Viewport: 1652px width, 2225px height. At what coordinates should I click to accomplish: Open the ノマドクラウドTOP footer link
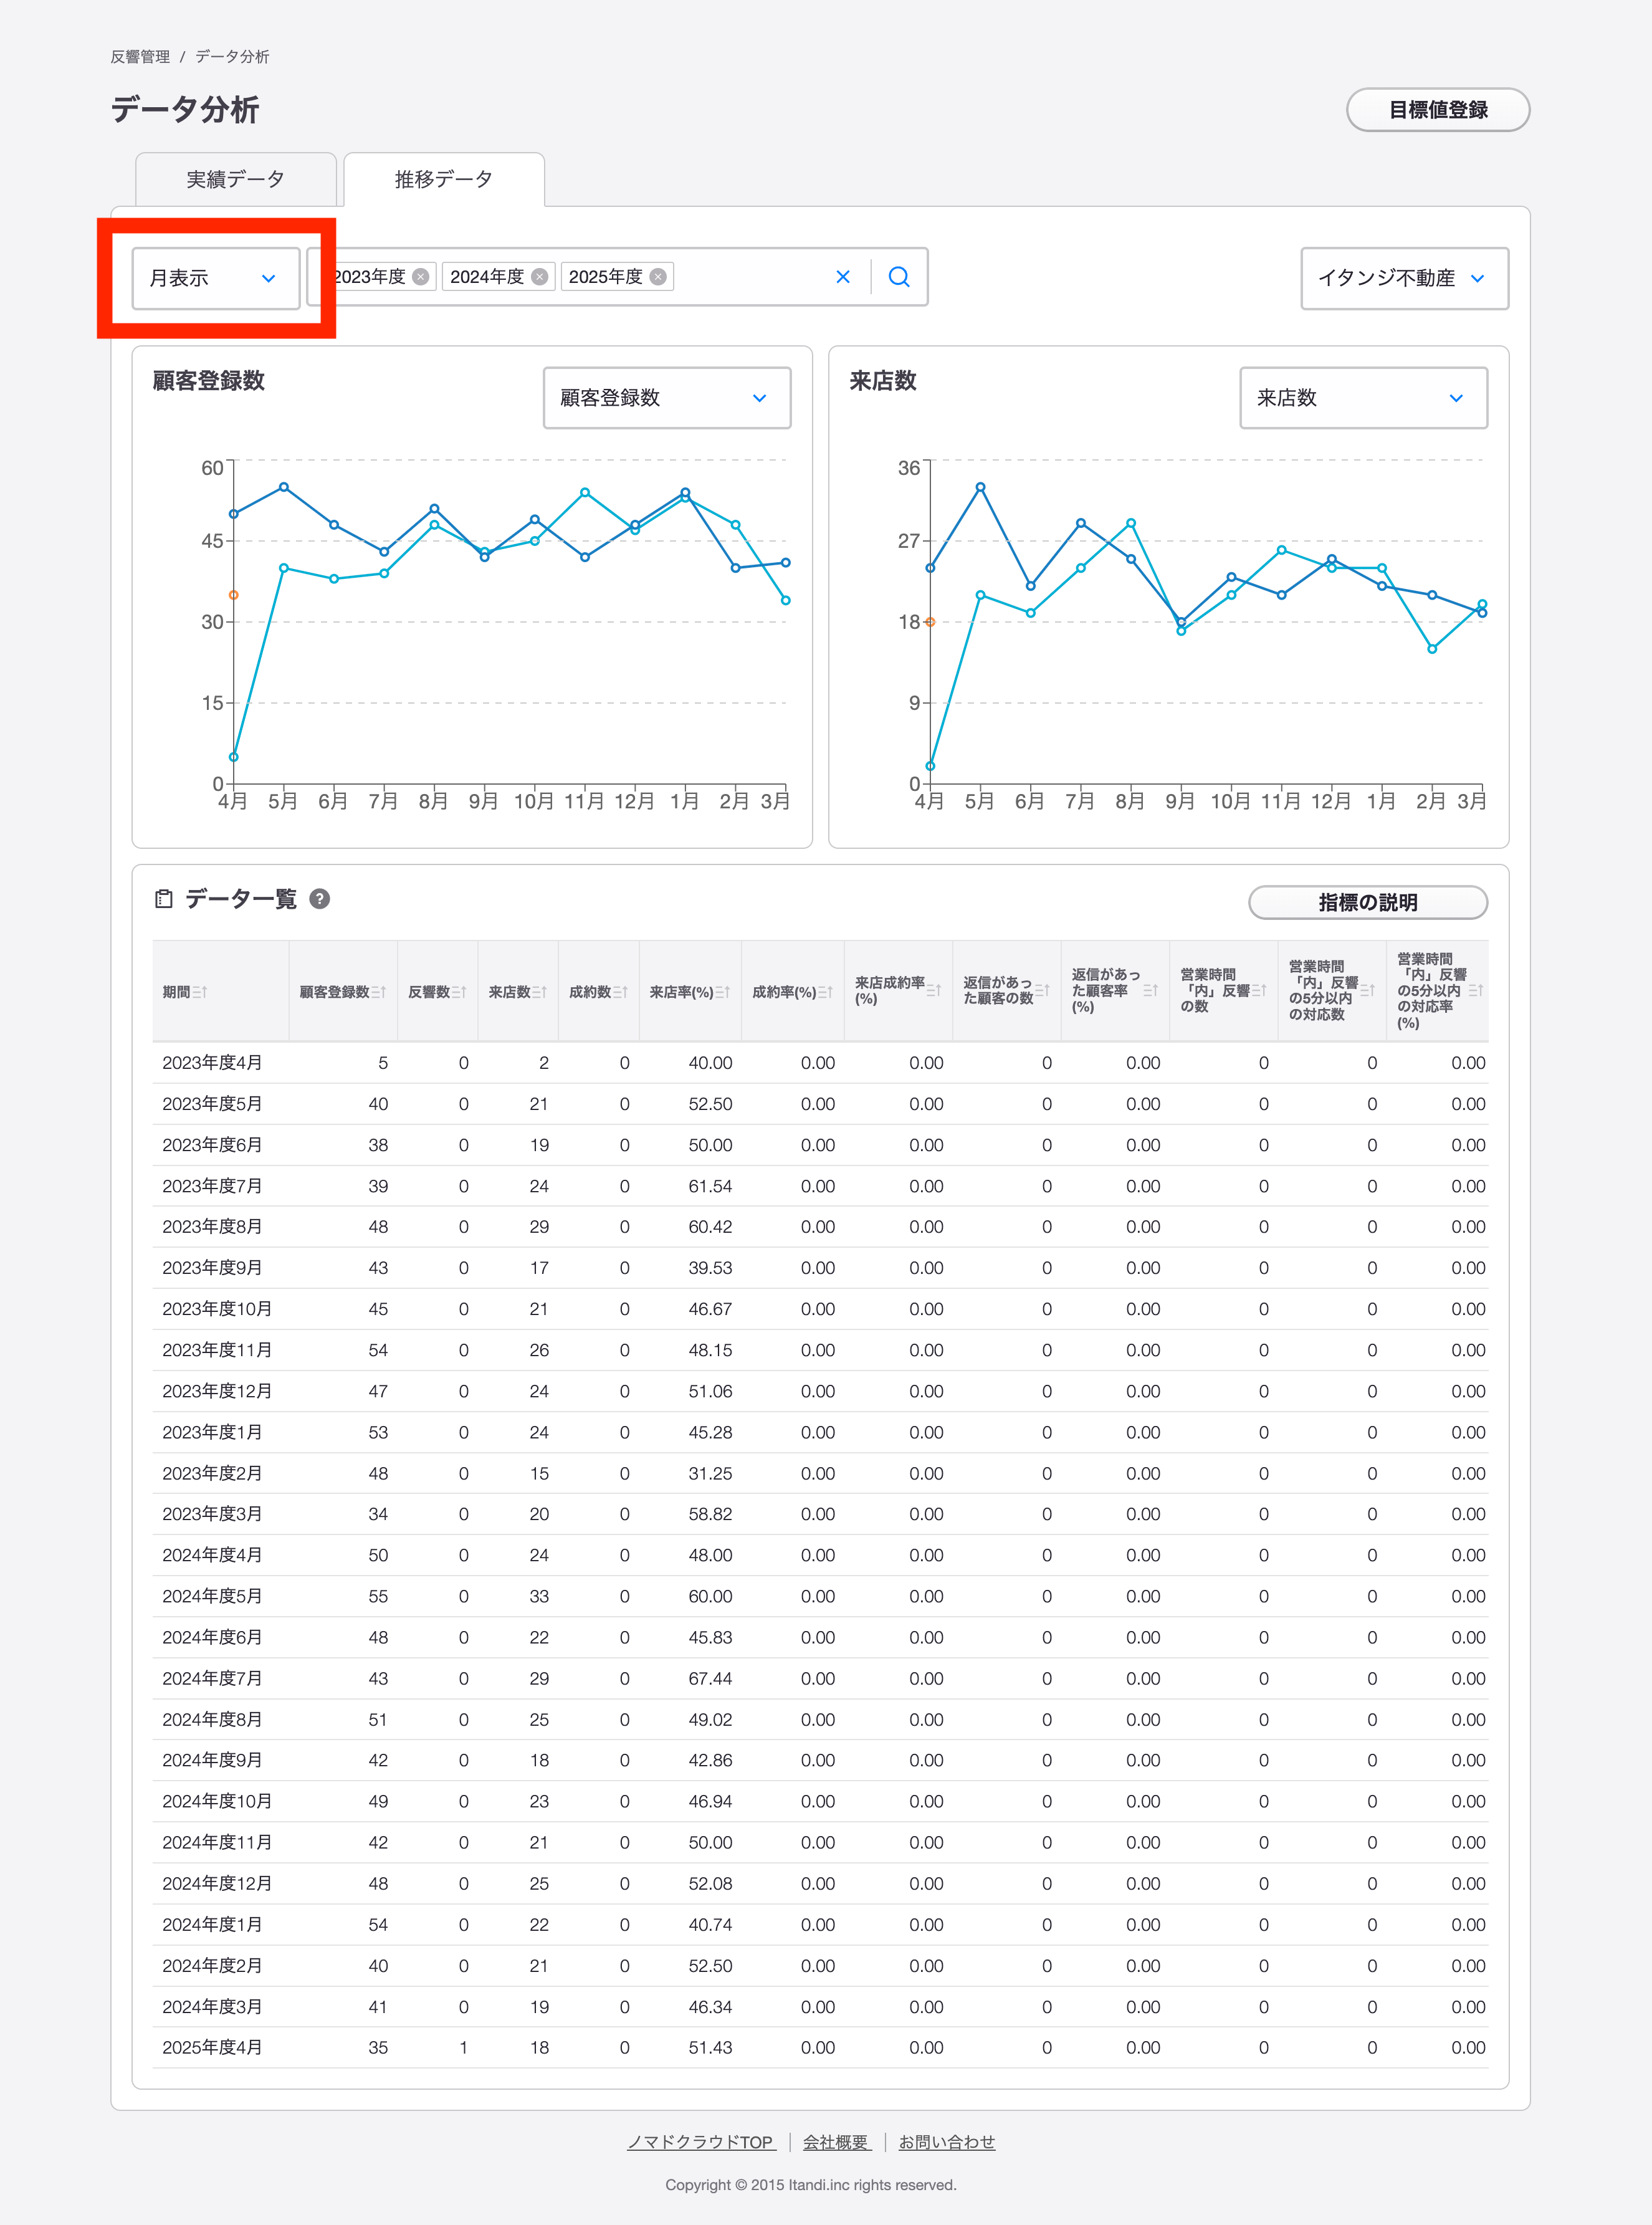(x=701, y=2142)
